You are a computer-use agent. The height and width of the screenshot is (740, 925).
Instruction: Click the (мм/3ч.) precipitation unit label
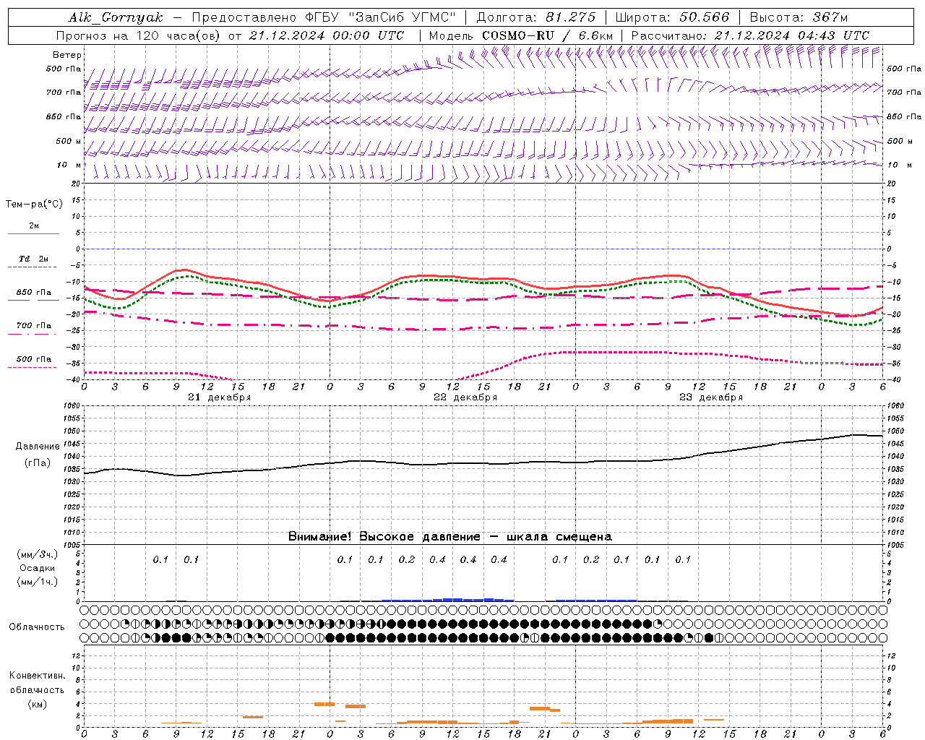point(37,555)
